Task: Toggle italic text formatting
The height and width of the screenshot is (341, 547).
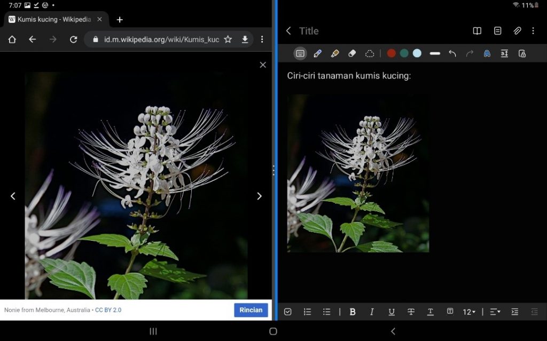Action: (x=372, y=312)
